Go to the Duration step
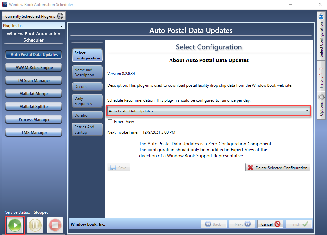Screen dimensions: 327x235 87,115
